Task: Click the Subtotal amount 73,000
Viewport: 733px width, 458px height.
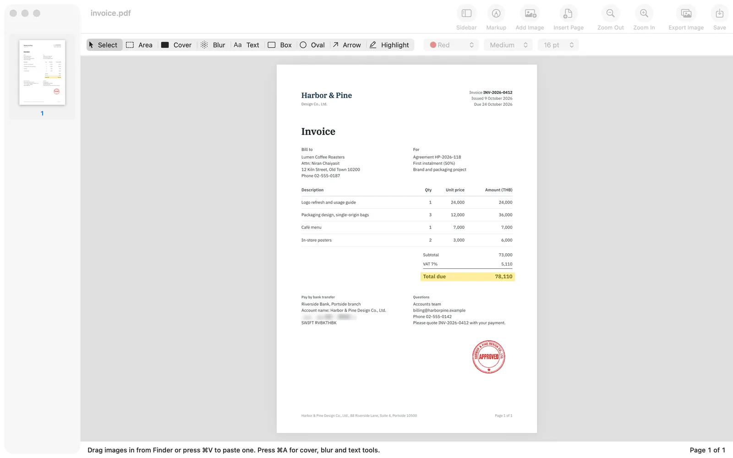Action: coord(505,255)
